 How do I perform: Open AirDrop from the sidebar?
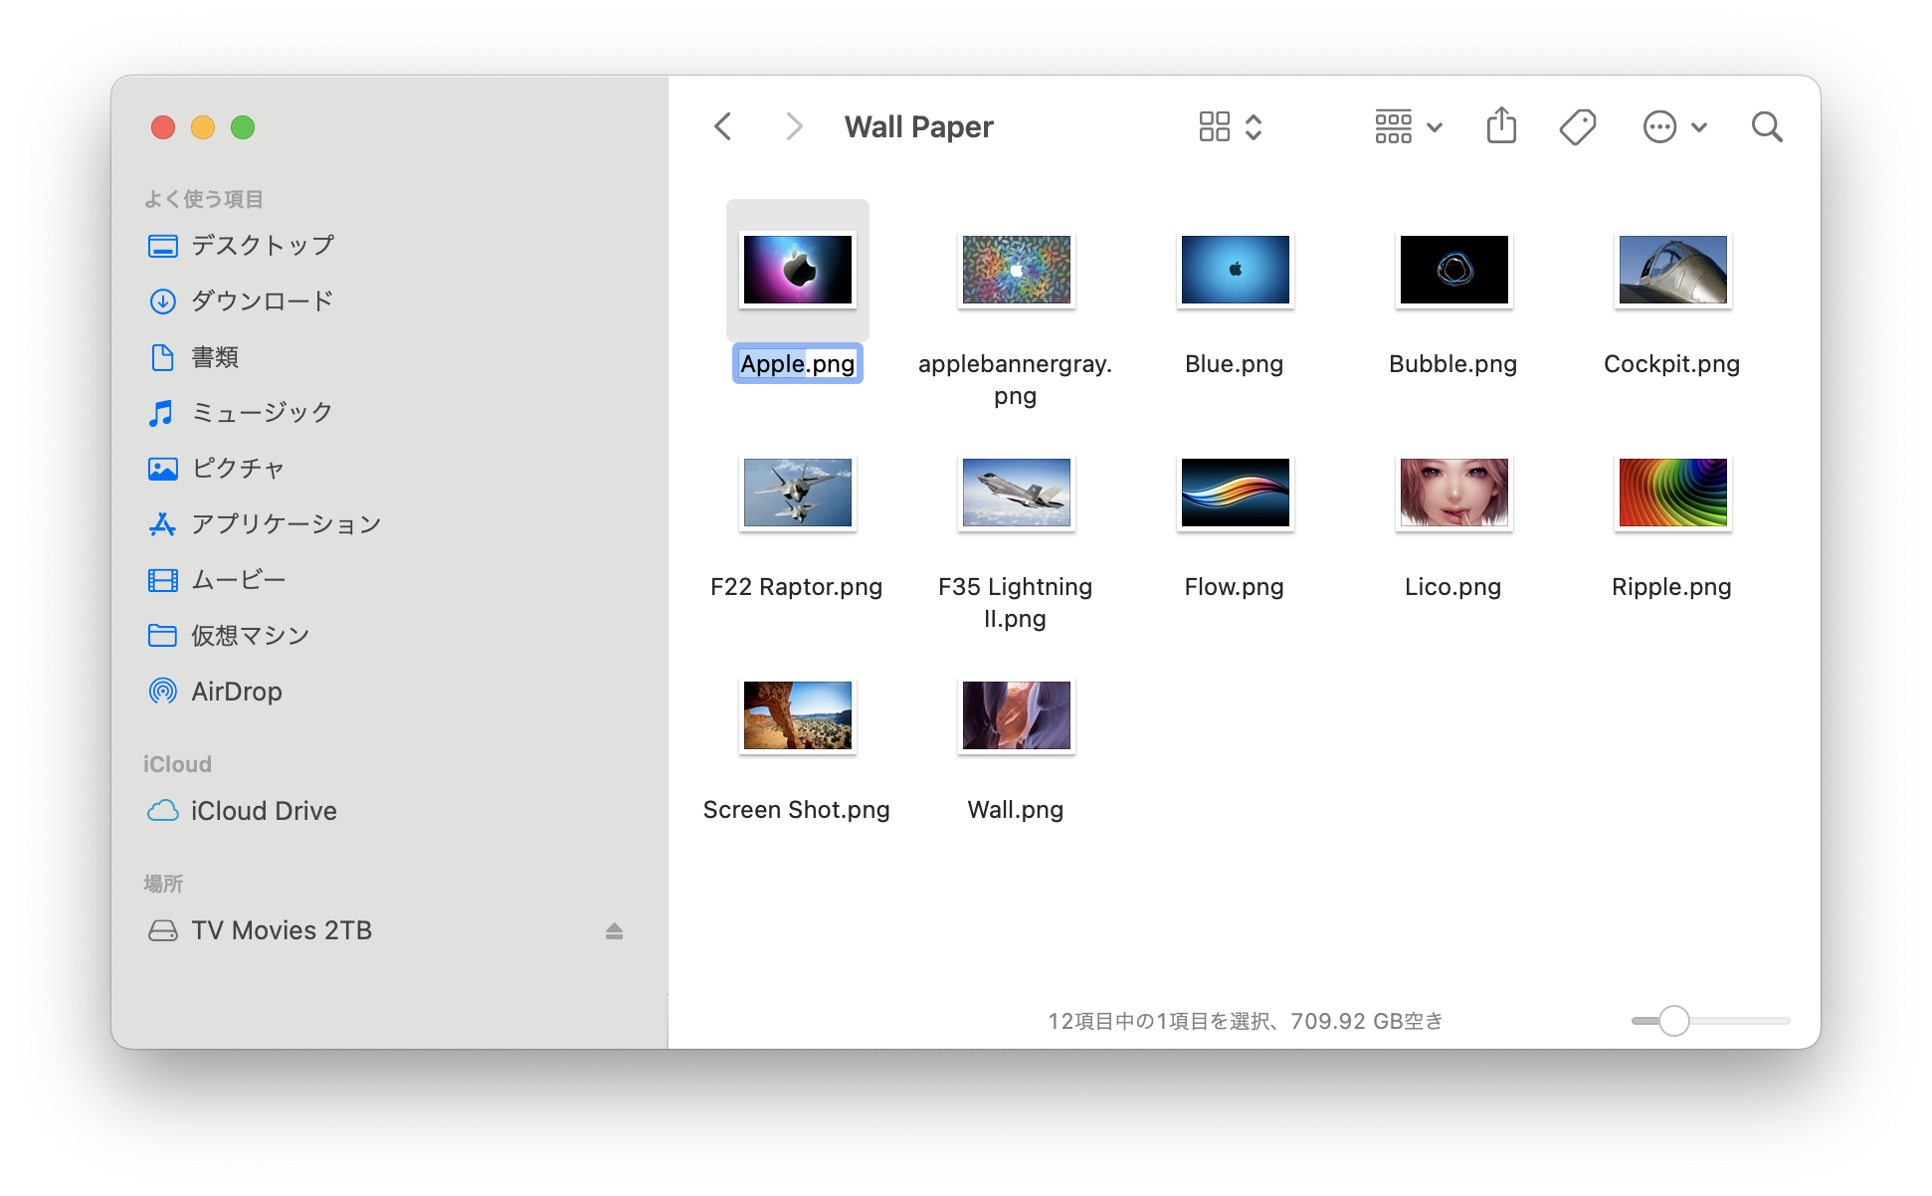(236, 692)
